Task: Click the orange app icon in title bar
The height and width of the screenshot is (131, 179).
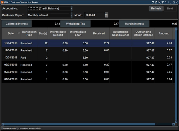Action: 2,2
